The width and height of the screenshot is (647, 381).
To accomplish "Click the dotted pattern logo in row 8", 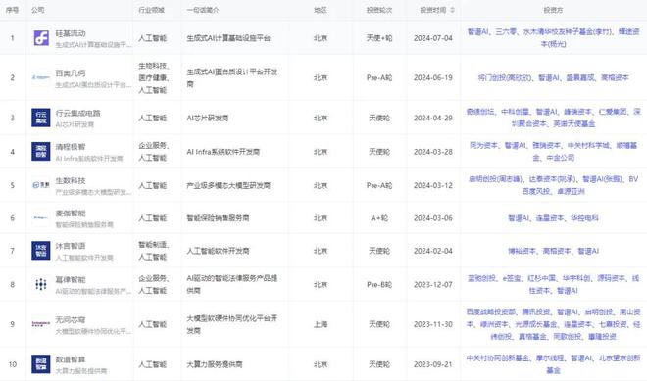I will [x=41, y=284].
